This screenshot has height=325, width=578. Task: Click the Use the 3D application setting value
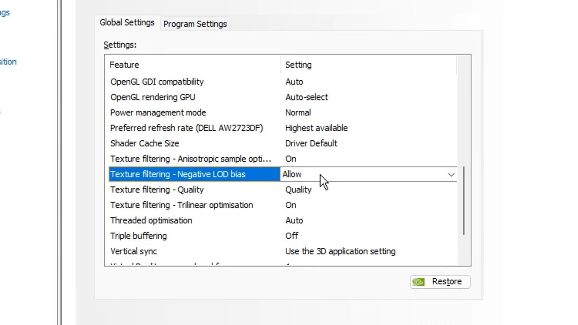[x=340, y=251]
